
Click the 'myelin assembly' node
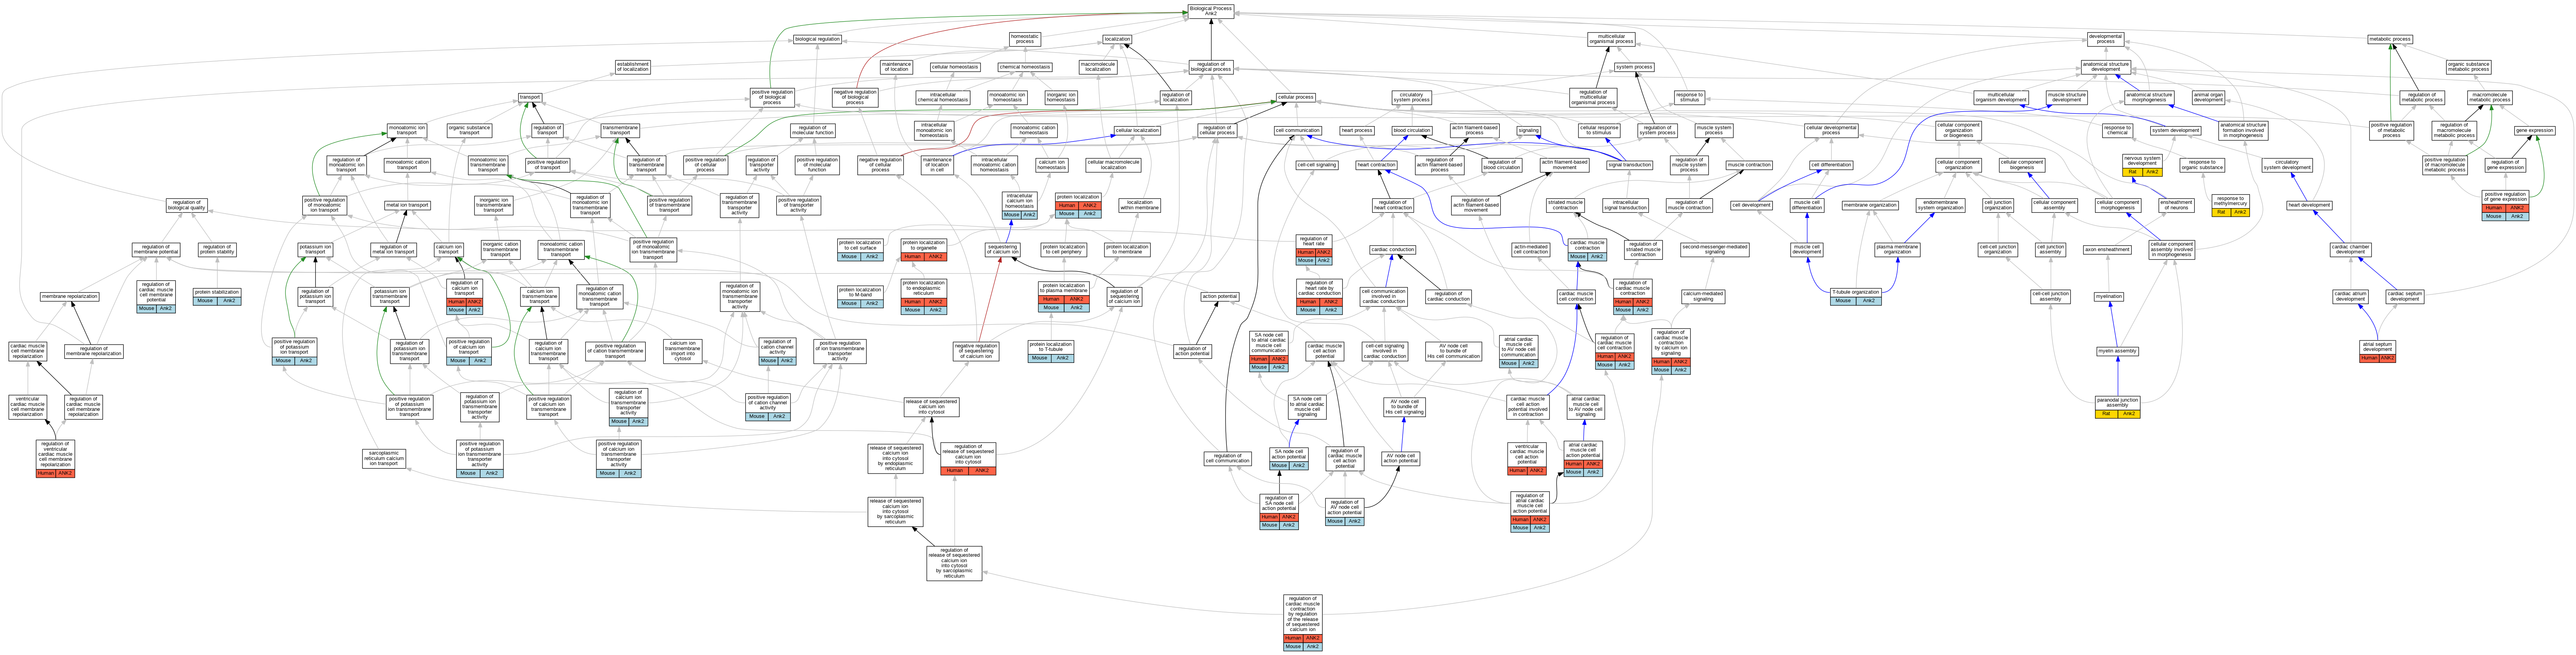tap(2118, 351)
